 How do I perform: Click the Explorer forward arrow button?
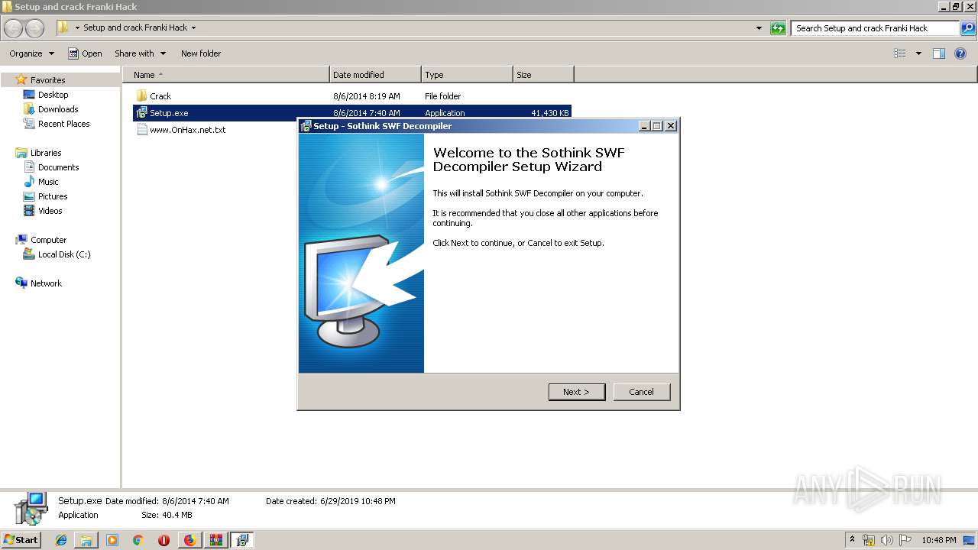pyautogui.click(x=34, y=28)
